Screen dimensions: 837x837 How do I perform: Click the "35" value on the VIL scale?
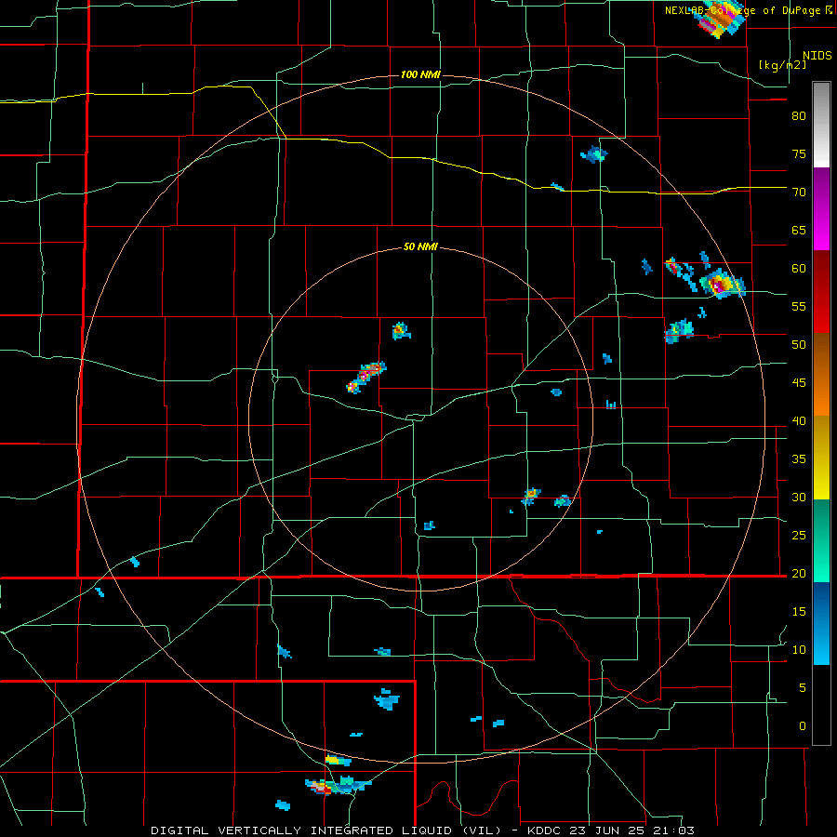[799, 459]
